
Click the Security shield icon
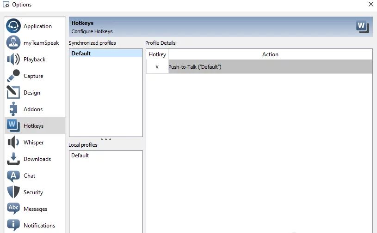(x=13, y=192)
